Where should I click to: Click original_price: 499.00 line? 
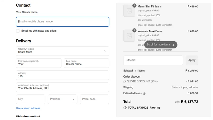[148, 10]
